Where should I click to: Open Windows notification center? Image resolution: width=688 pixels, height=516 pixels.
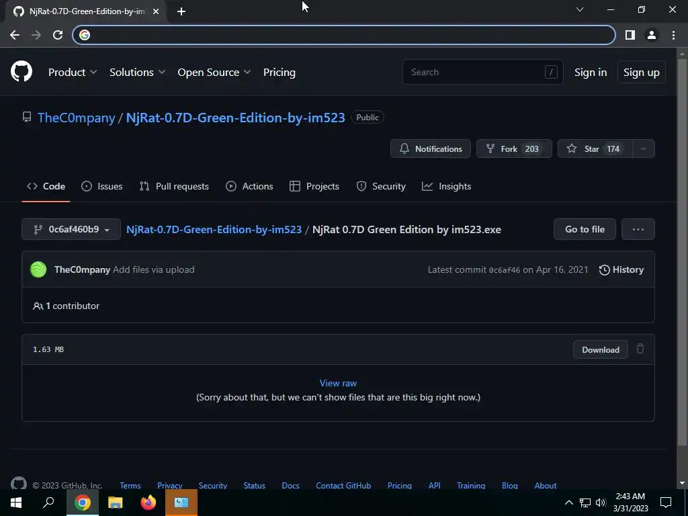666,503
